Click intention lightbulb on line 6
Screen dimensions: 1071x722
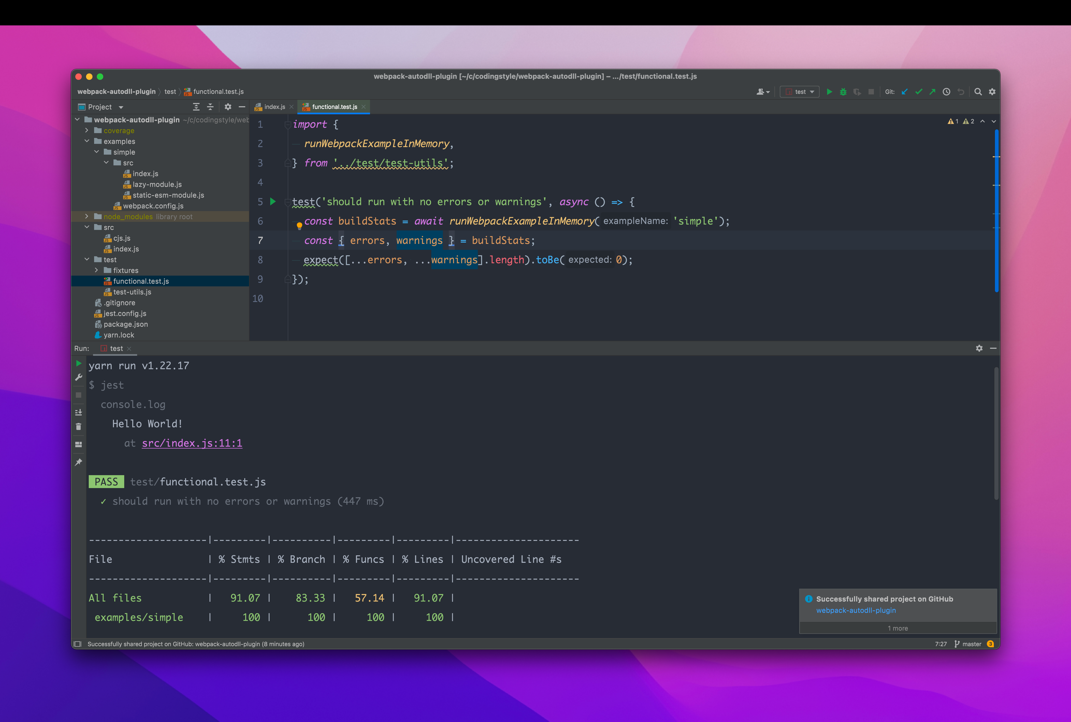(x=299, y=226)
